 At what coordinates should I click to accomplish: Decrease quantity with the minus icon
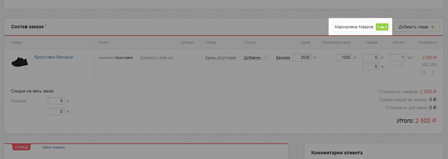click(393, 66)
